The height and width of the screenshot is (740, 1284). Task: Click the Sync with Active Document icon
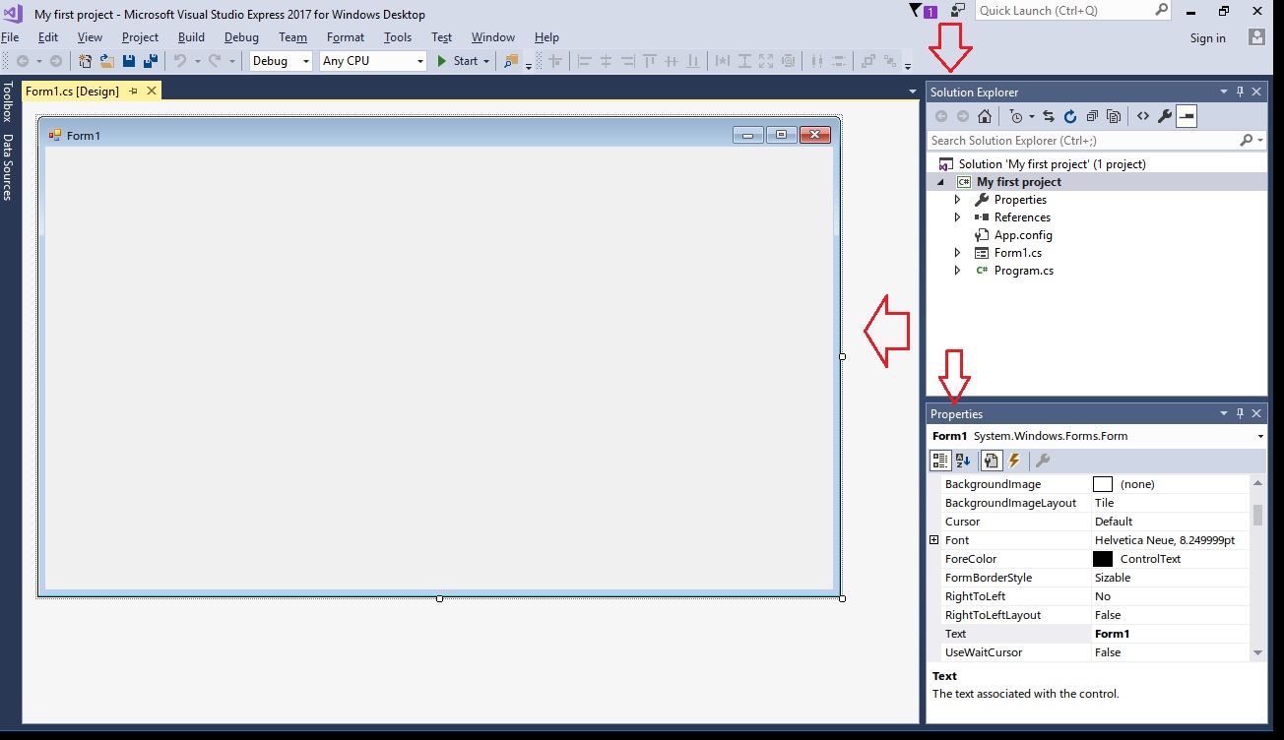point(1048,116)
